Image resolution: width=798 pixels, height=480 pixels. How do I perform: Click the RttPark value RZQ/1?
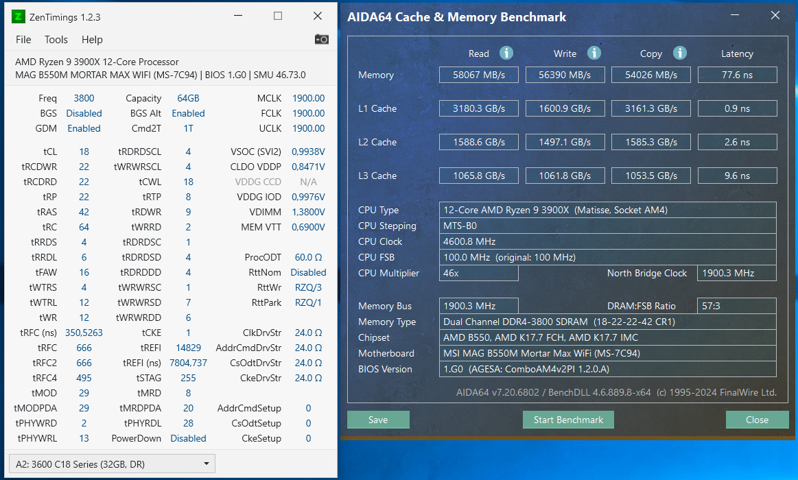point(308,302)
